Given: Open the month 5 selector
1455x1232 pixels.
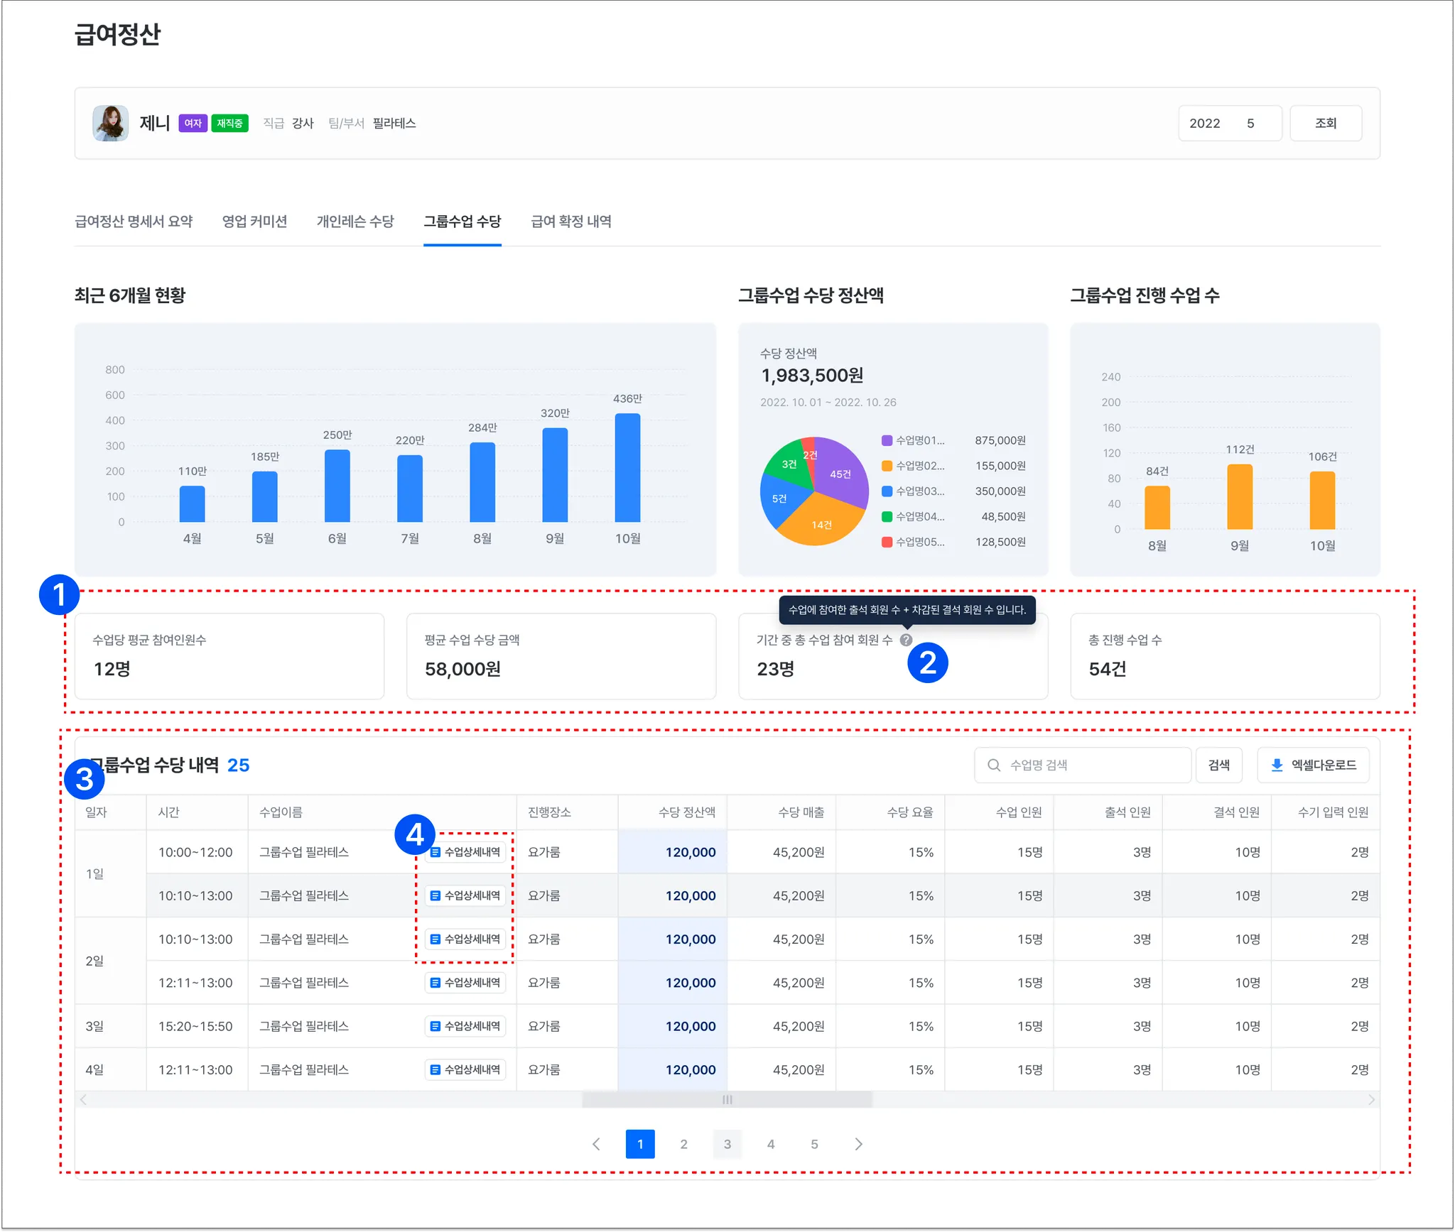Looking at the screenshot, I should tap(1251, 124).
